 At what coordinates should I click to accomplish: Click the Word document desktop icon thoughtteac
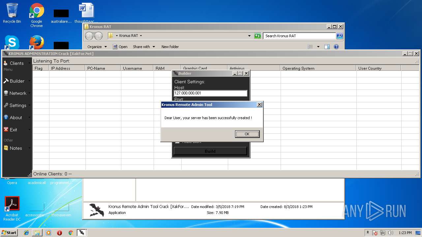pyautogui.click(x=86, y=13)
